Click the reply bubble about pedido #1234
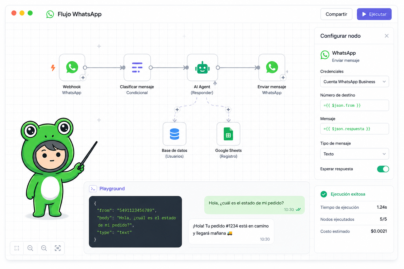The image size is (404, 269). click(231, 232)
